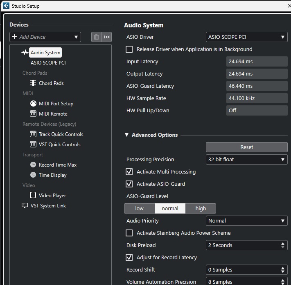The image size is (291, 285).
Task: Open the Video Player device icon
Action: click(33, 196)
